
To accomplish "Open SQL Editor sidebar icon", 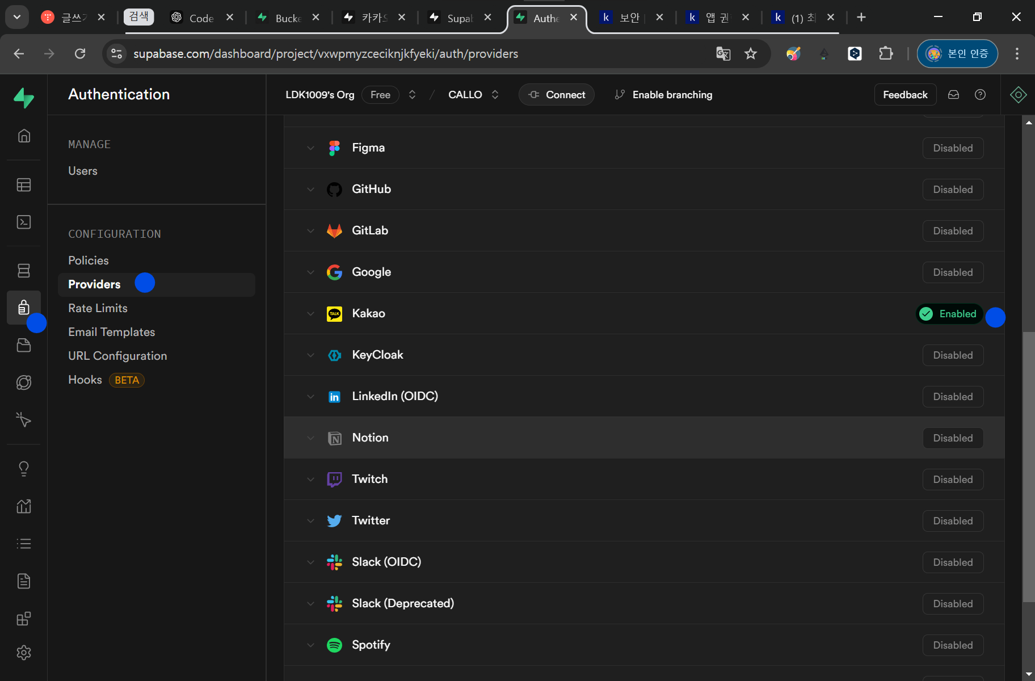I will coord(24,222).
